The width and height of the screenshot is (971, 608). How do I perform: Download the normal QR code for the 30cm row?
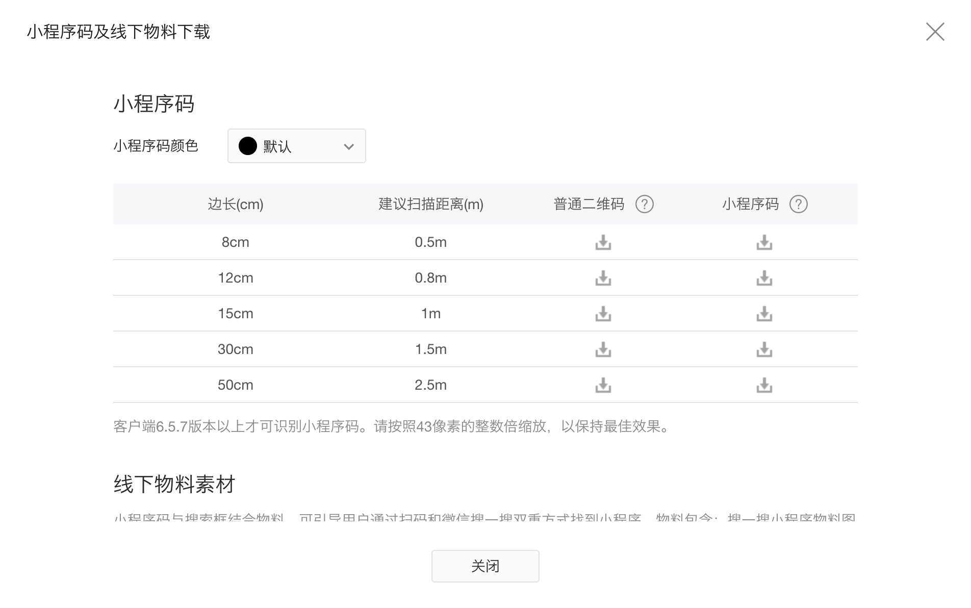coord(603,349)
